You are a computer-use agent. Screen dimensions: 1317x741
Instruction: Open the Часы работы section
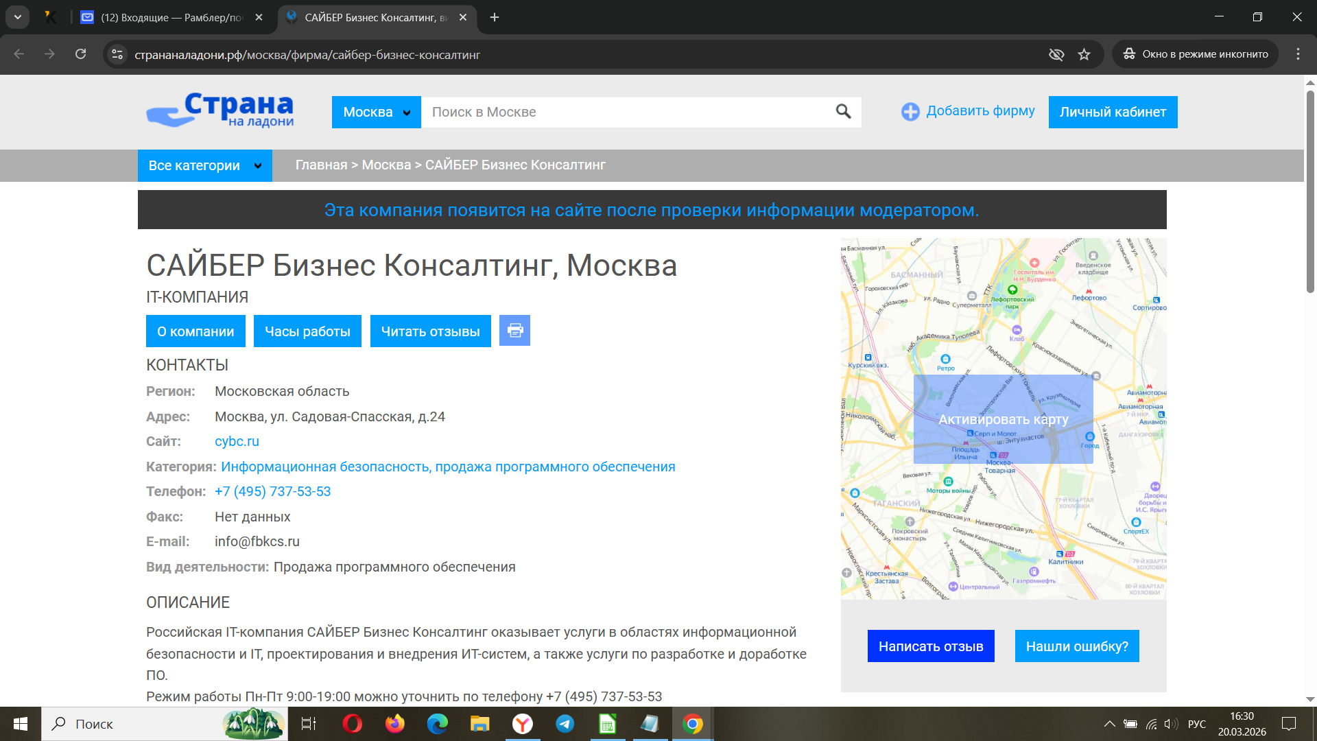click(x=307, y=331)
